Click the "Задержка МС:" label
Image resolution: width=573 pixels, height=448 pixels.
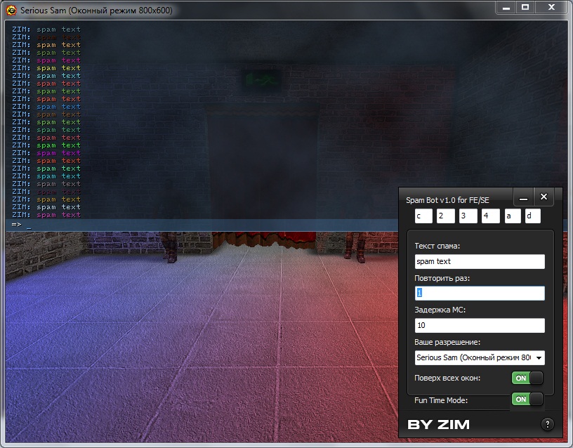(x=440, y=310)
